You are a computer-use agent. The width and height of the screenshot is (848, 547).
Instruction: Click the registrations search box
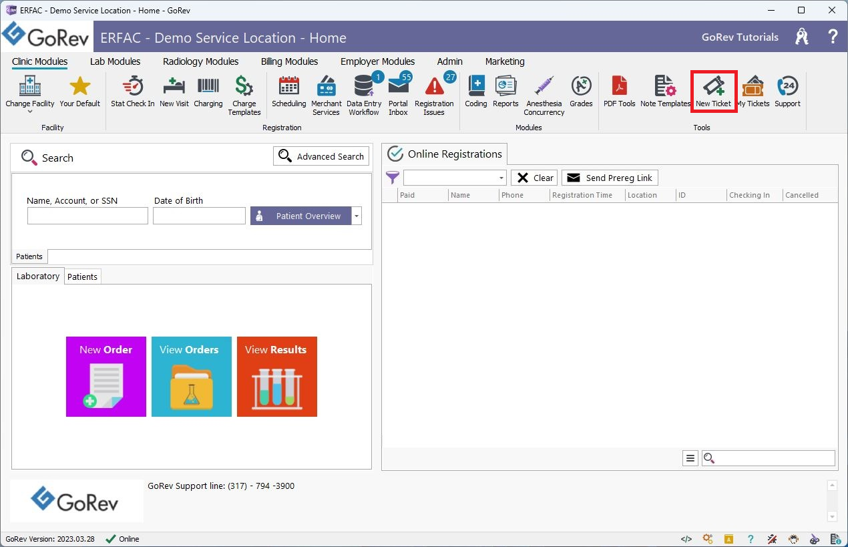769,458
